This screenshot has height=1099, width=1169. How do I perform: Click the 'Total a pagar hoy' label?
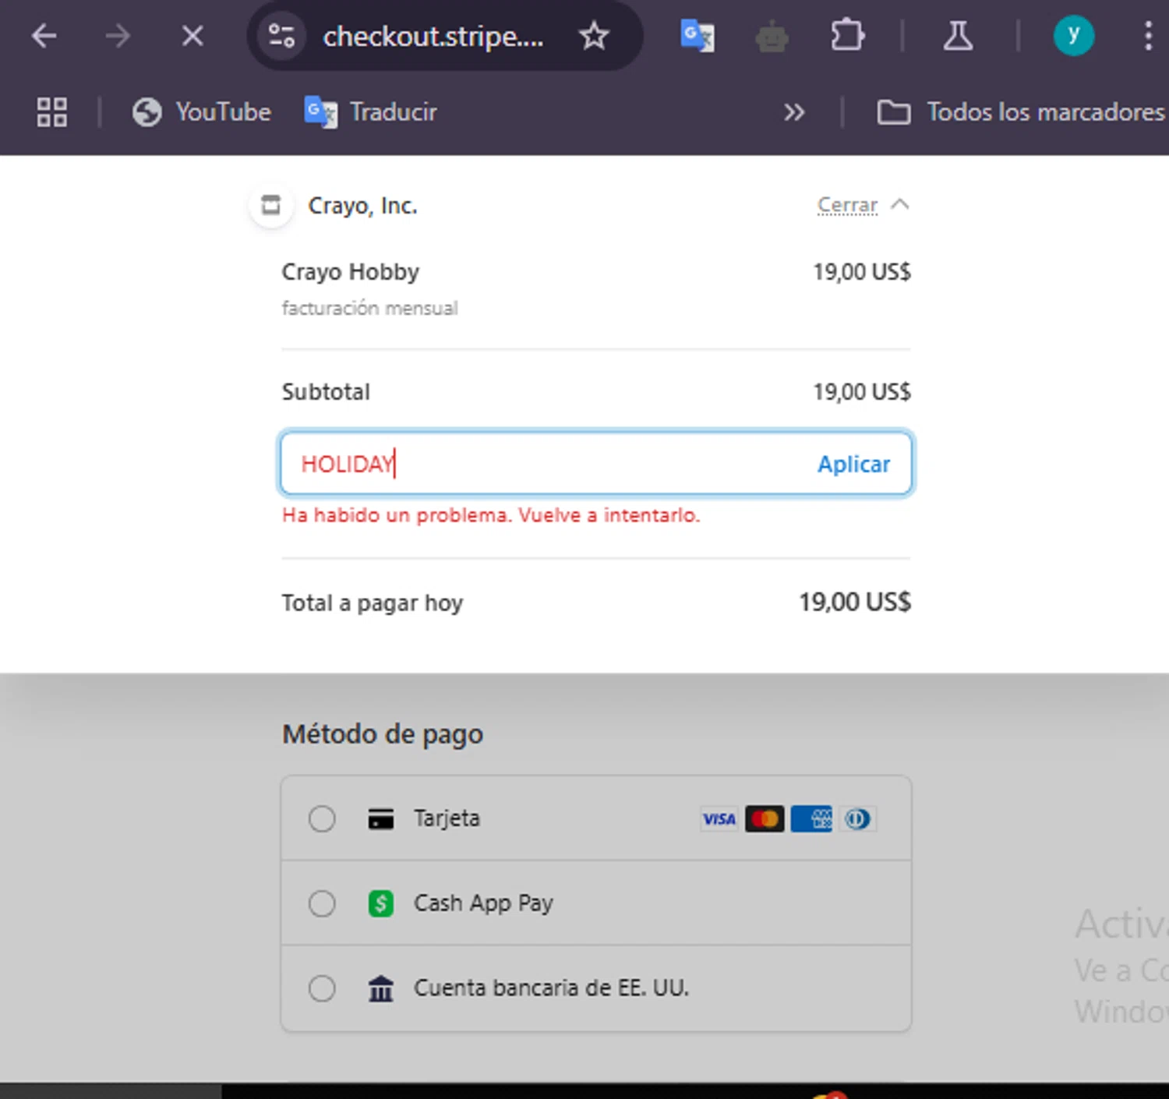373,603
